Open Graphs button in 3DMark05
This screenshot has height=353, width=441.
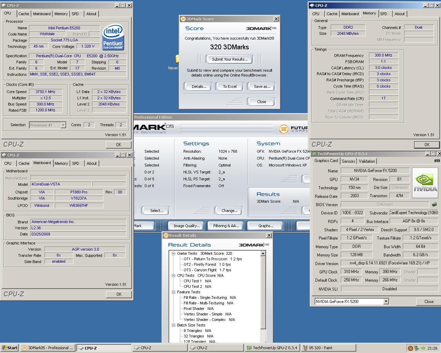266,226
